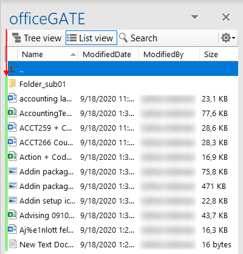
Task: Select the Addin setup ic... image file
Action: pyautogui.click(x=123, y=201)
